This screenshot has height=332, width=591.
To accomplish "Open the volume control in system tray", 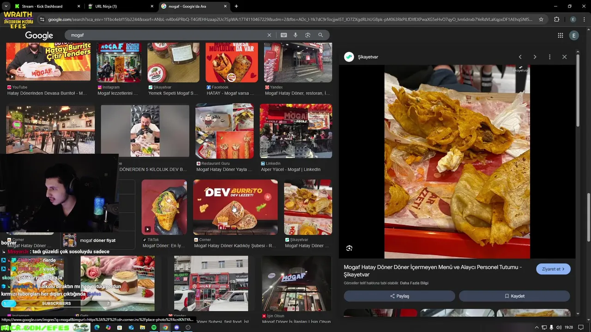I will [x=559, y=327].
